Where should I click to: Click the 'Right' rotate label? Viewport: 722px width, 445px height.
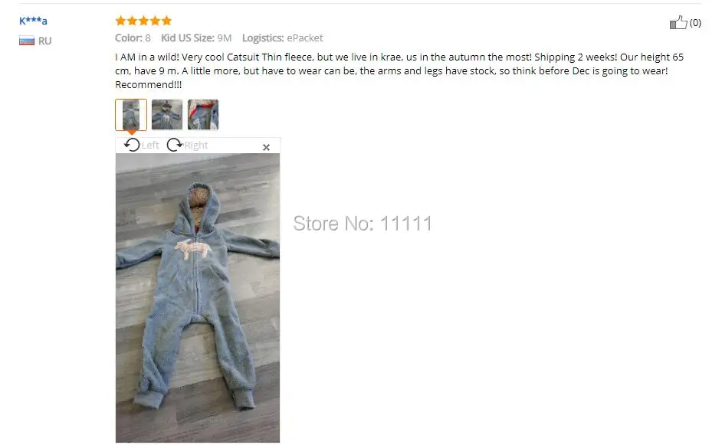(196, 146)
